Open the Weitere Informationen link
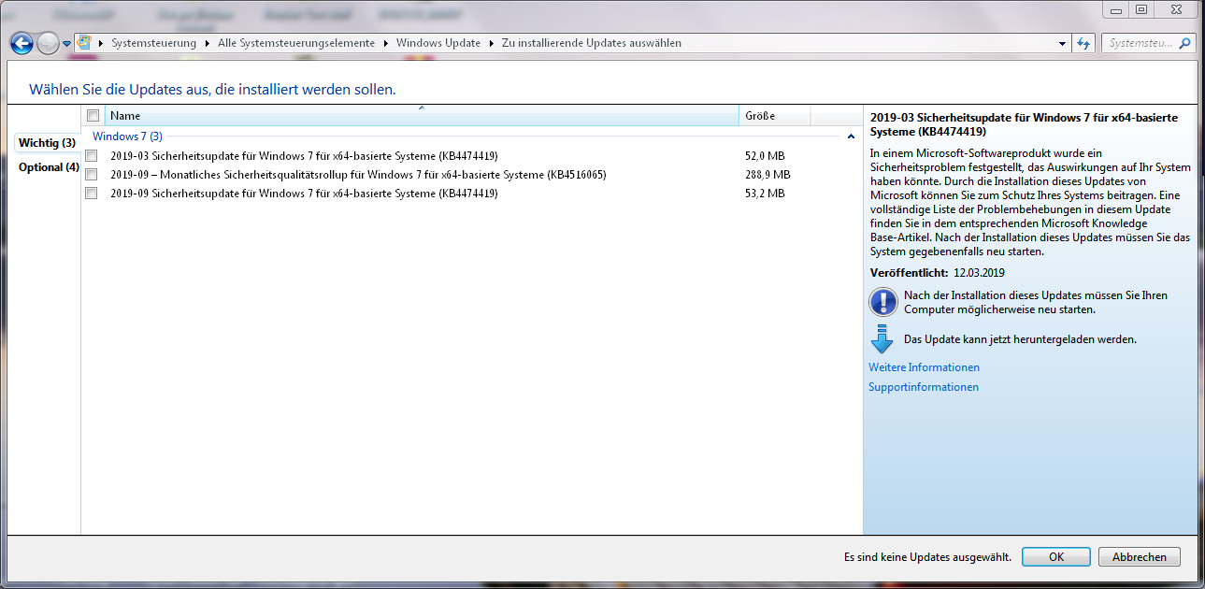1205x589 pixels. coord(924,367)
